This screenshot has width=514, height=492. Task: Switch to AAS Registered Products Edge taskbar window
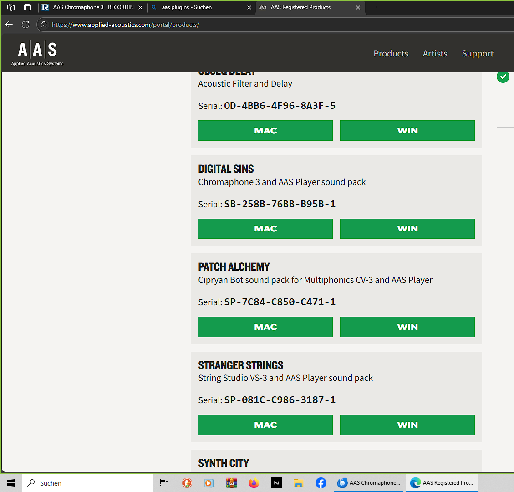tap(442, 483)
